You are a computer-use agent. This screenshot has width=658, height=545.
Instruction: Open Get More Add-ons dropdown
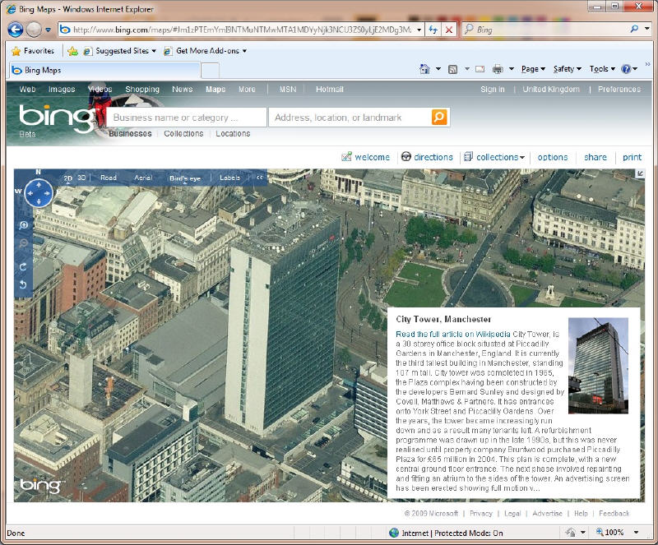coord(205,51)
